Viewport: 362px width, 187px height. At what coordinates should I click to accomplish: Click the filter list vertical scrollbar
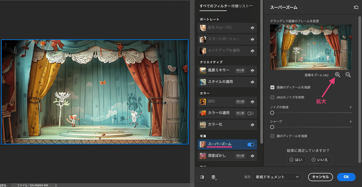click(x=262, y=71)
